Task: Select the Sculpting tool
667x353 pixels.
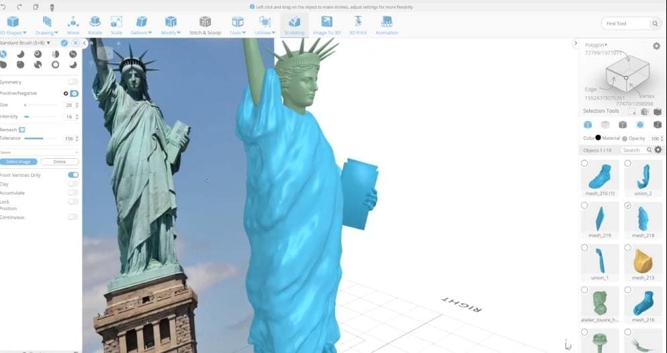Action: click(294, 26)
